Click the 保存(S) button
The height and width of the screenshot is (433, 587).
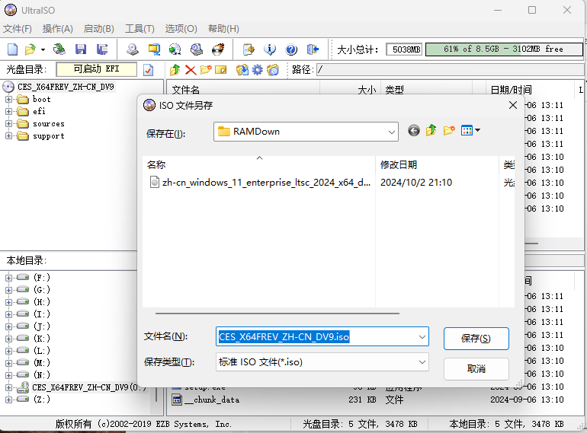click(x=476, y=339)
